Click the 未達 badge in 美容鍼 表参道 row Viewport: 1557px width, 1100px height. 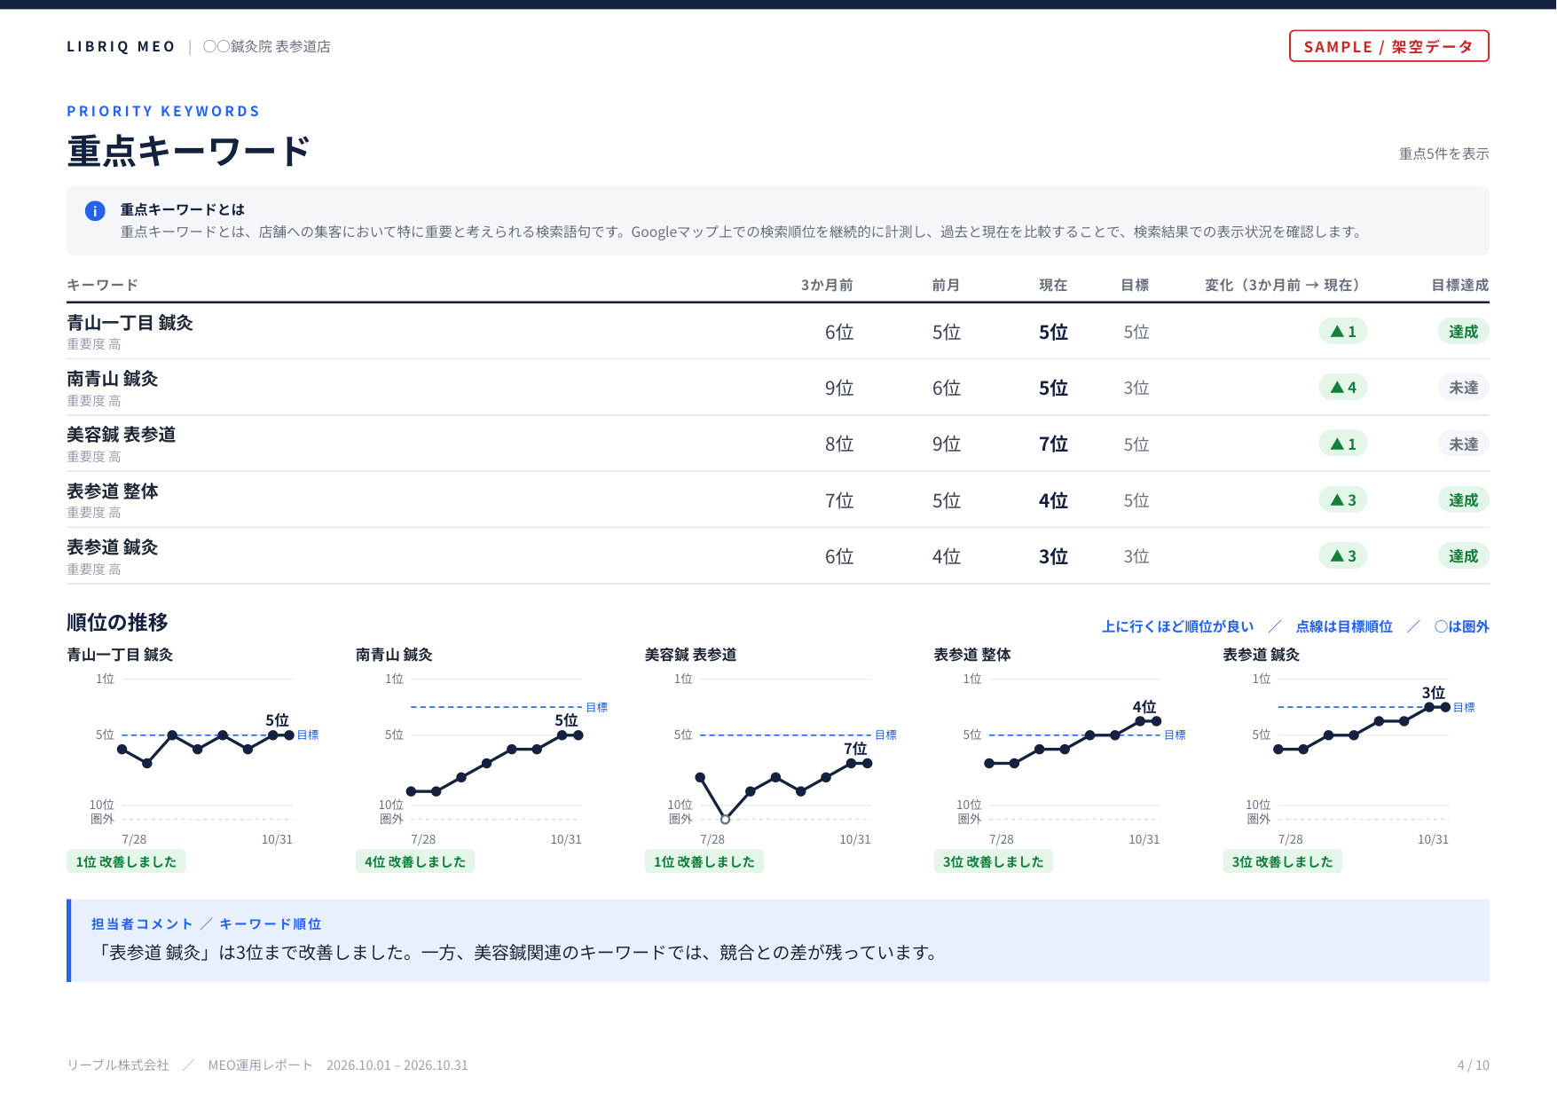(1463, 444)
